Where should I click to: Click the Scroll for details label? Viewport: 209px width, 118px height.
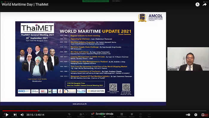point(105,114)
